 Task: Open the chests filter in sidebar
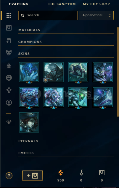[x=9, y=28]
